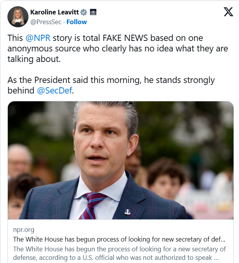This screenshot has height=263, width=239.
Task: Open the 'White House has begun process' headline
Action: click(119, 239)
